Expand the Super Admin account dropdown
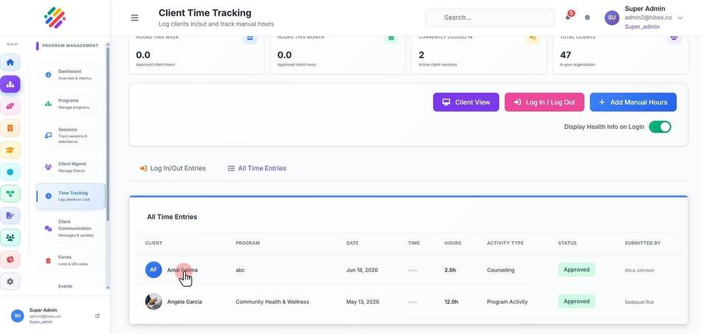This screenshot has width=701, height=334. pos(680,18)
